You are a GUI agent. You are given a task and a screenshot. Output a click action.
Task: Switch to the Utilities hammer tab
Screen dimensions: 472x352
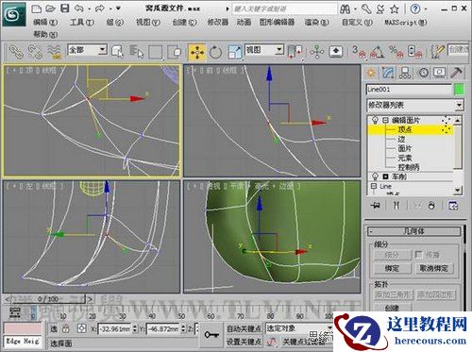tap(456, 73)
